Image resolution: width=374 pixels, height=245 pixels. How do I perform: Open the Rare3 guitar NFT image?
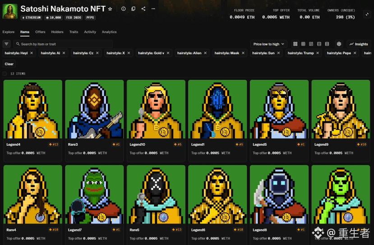pos(94,109)
